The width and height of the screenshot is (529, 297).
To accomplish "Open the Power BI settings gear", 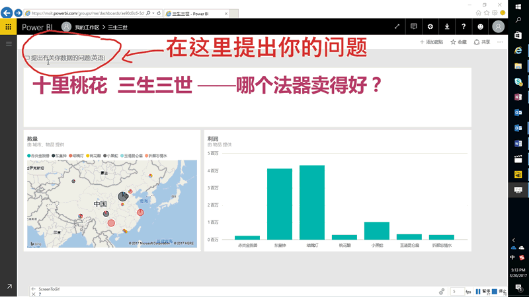I will pyautogui.click(x=430, y=26).
